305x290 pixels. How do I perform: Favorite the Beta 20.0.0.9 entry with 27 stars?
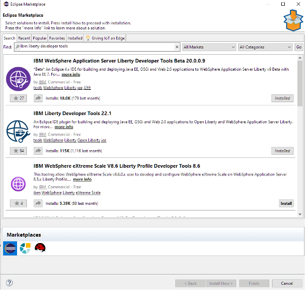18,98
